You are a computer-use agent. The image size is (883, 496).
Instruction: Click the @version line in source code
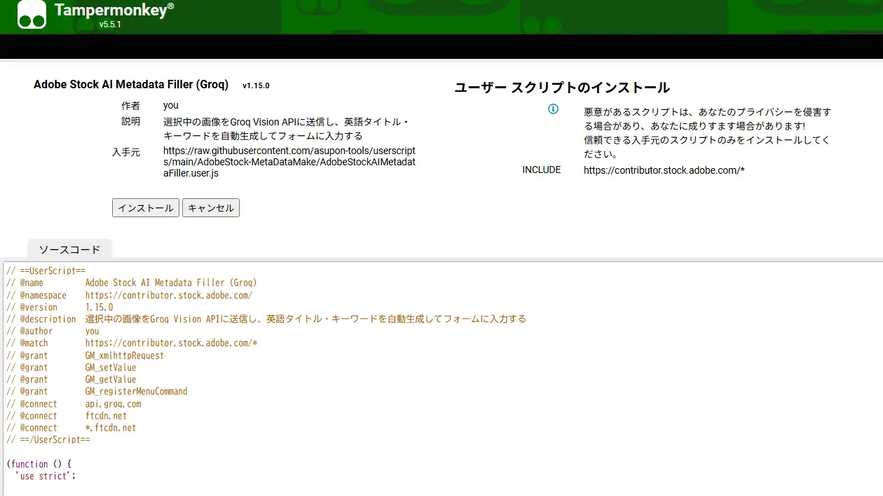pyautogui.click(x=60, y=307)
